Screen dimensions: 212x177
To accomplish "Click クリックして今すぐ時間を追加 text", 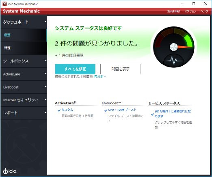I will [x=173, y=125].
